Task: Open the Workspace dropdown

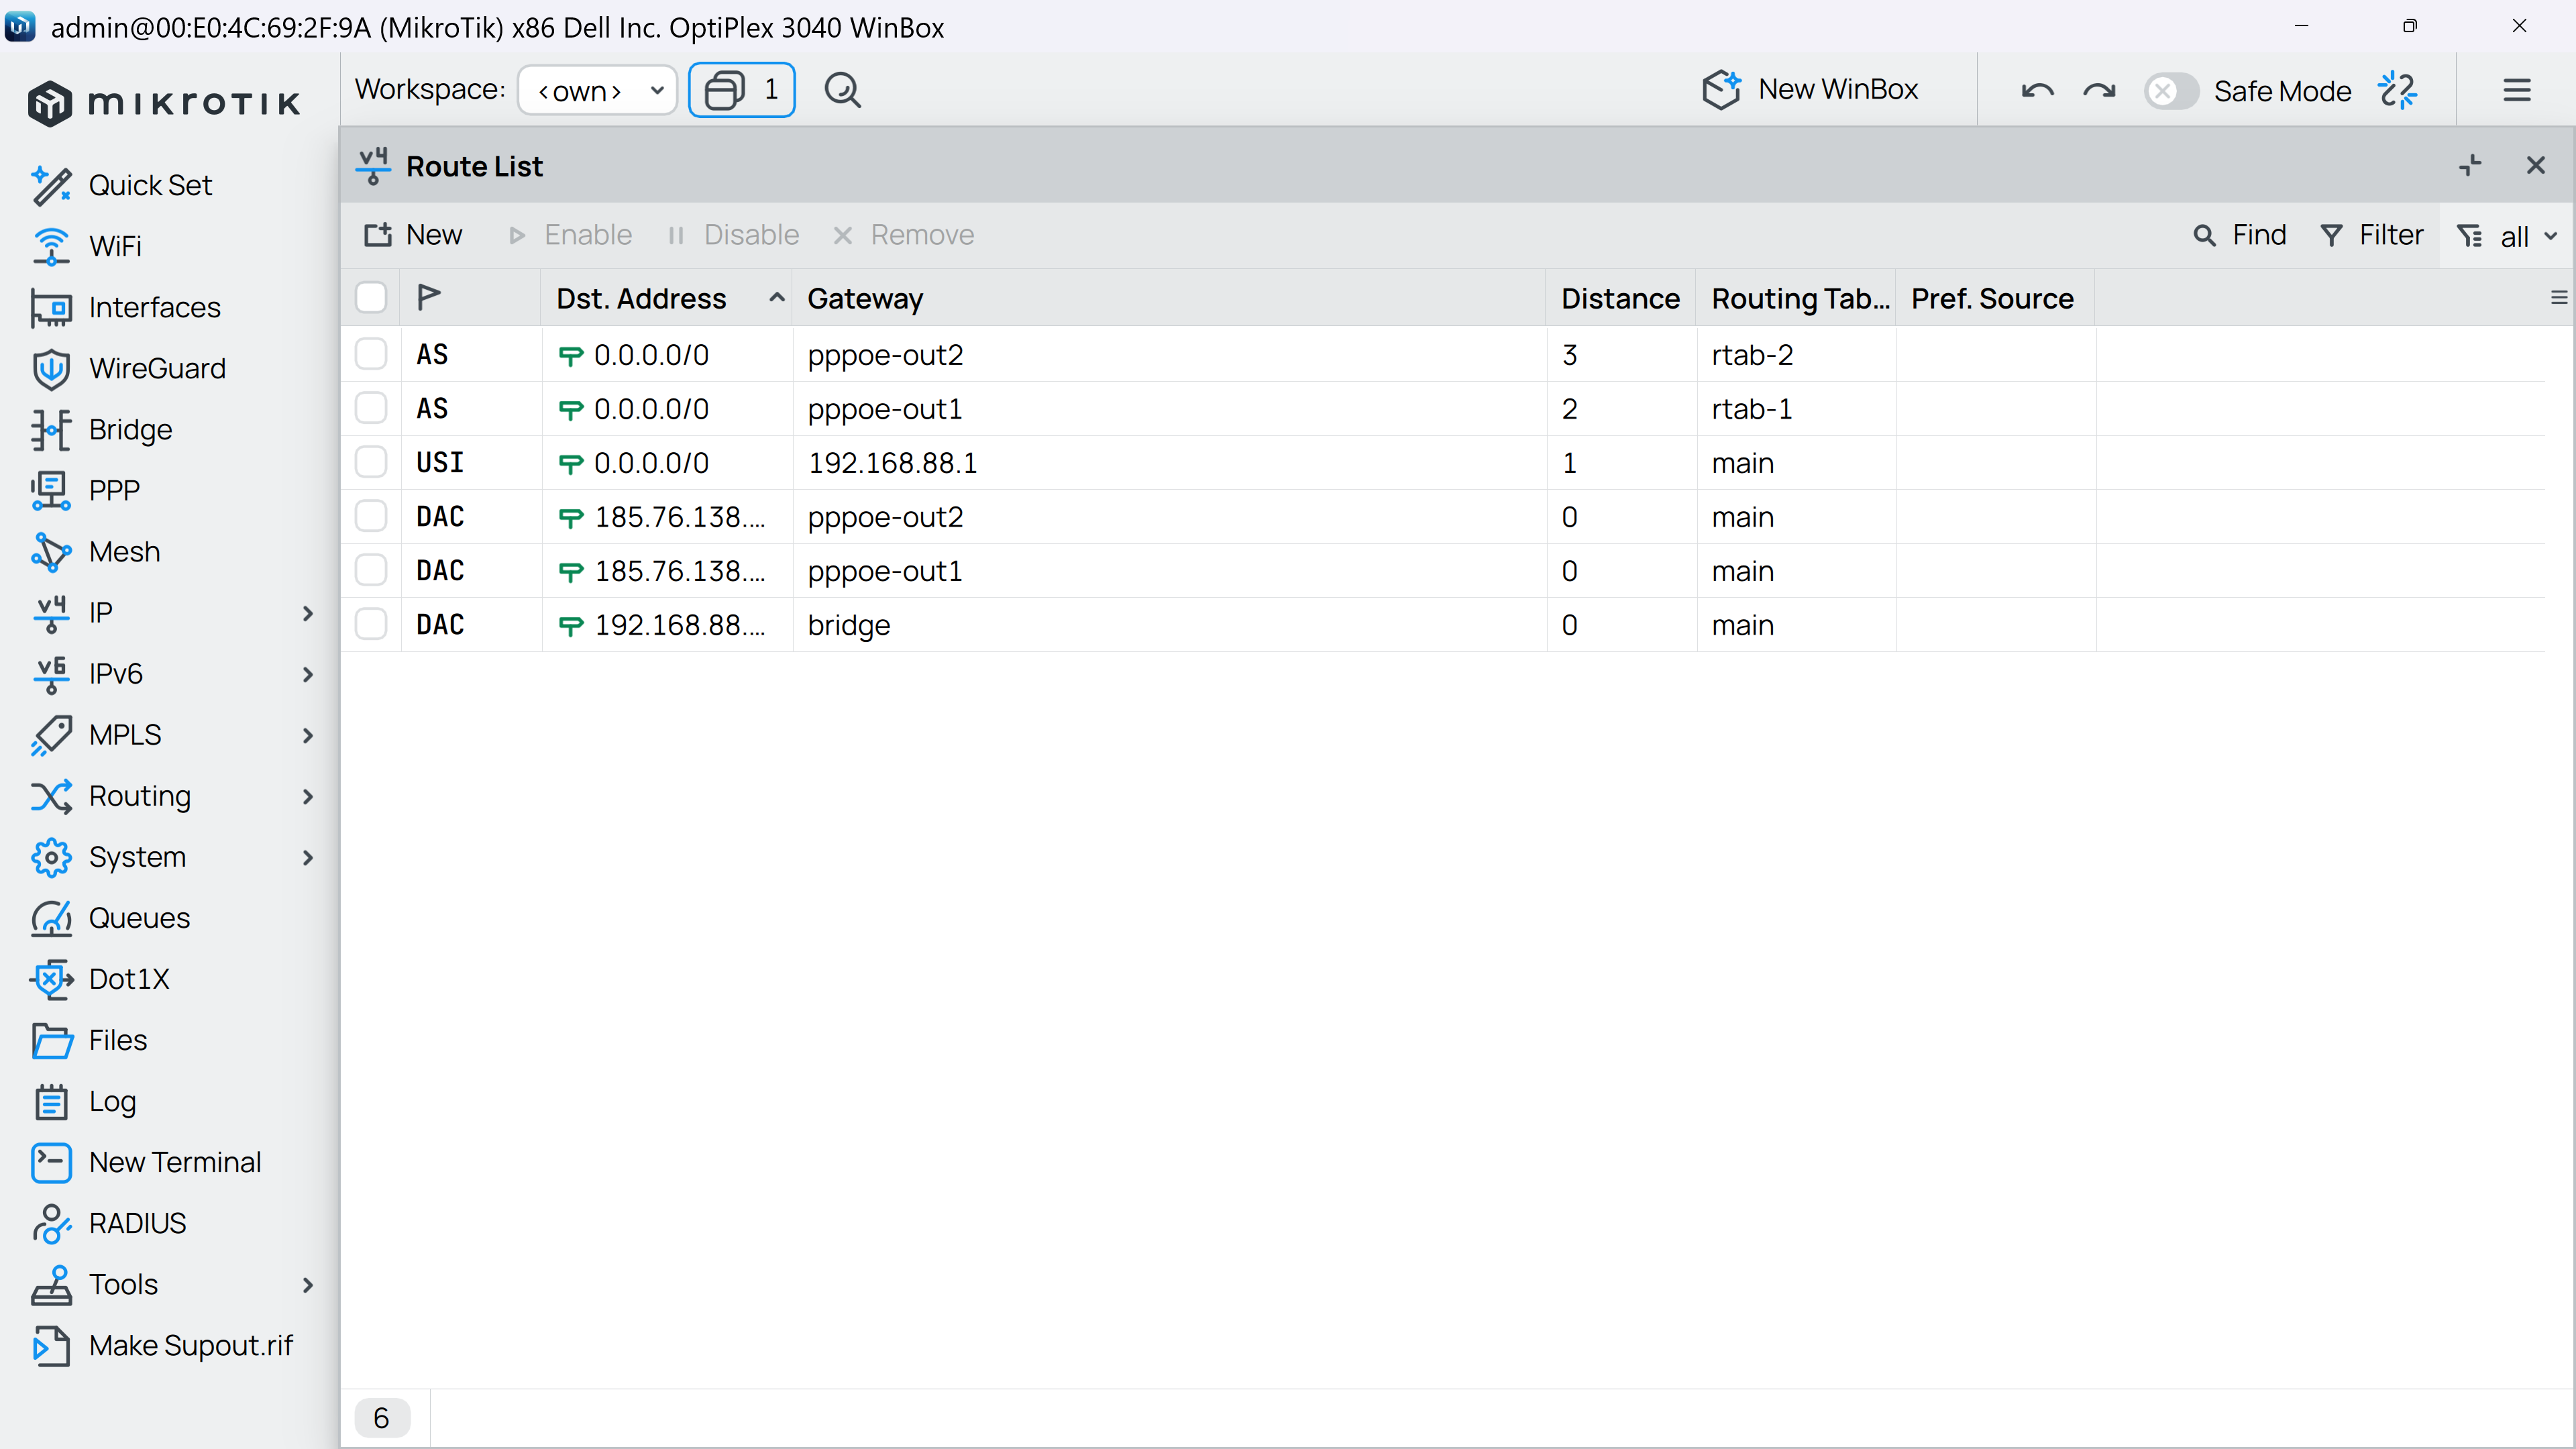Action: click(598, 90)
